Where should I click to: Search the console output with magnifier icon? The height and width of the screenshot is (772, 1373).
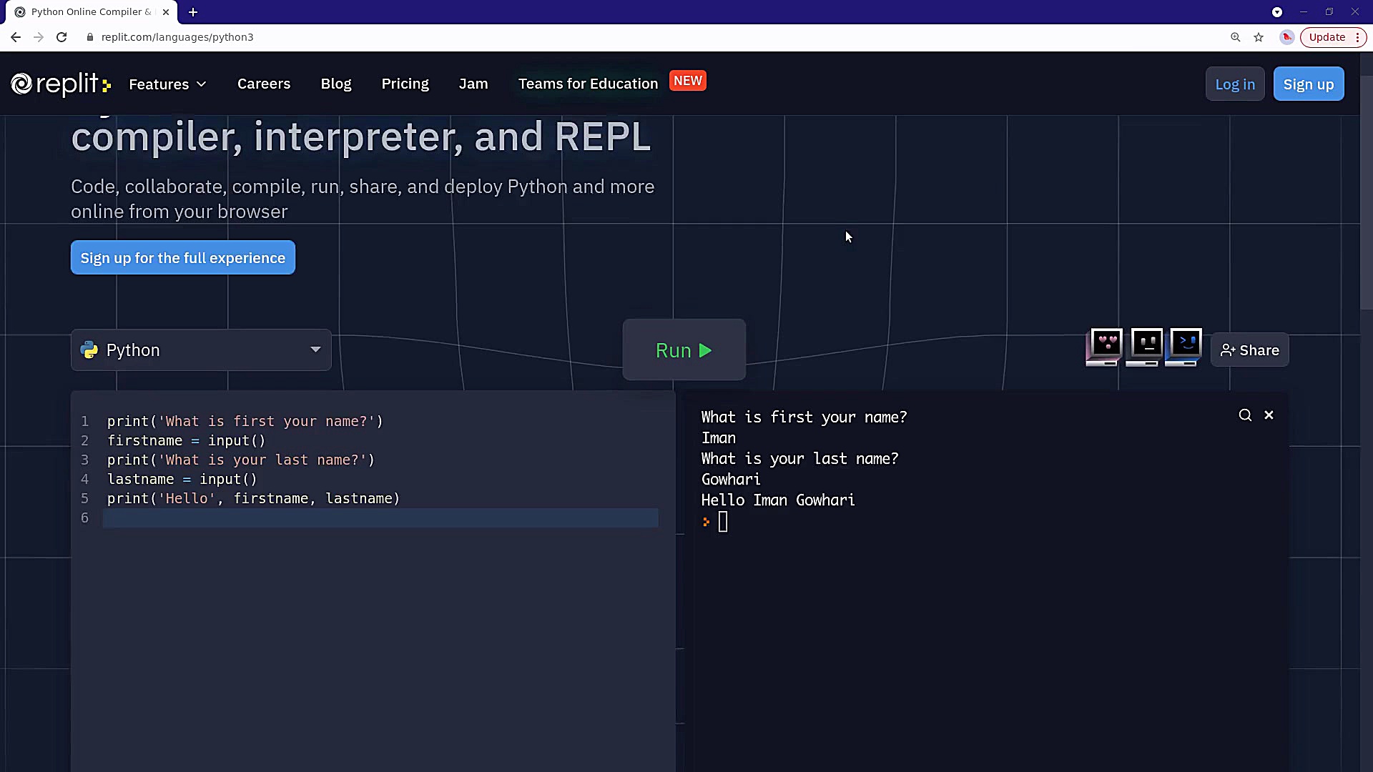pos(1245,415)
